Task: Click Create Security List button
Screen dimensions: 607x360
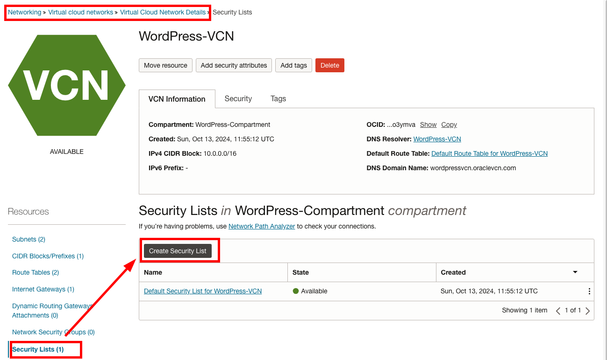Action: tap(178, 251)
